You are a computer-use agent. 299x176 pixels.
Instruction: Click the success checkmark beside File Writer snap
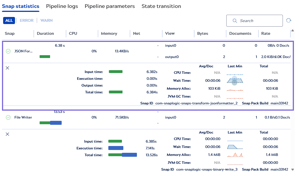pyautogui.click(x=8, y=117)
